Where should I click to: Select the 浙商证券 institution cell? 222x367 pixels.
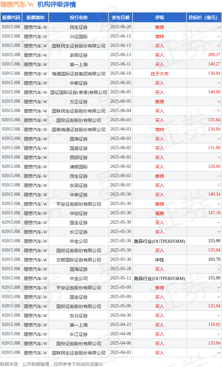(79, 55)
